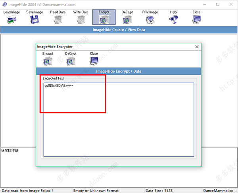The width and height of the screenshot is (238, 193).
Task: Click the main window title ImageHide 2004
Action: click(x=42, y=4)
